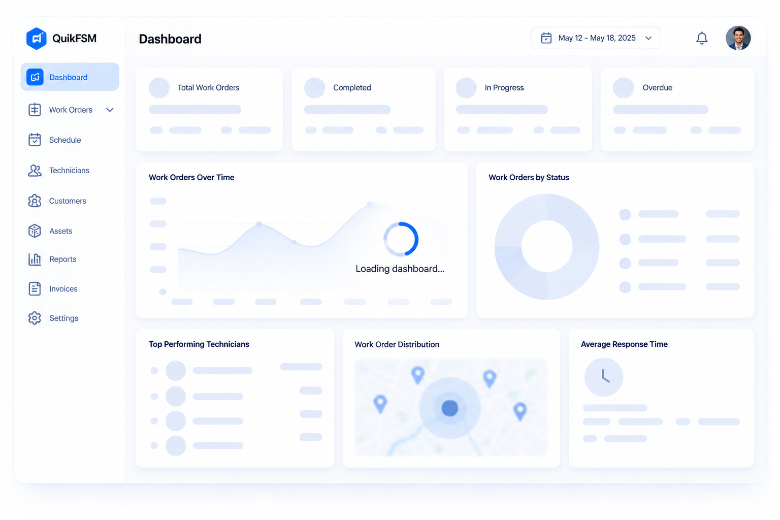Click the calendar icon in date range picker
Screen dimensions: 780x520
(546, 38)
